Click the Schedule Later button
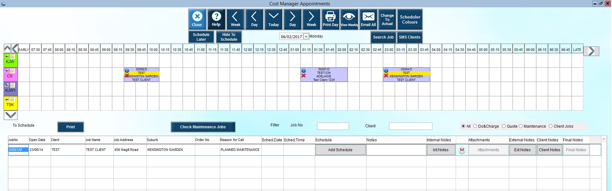The image size is (612, 191). click(x=201, y=37)
